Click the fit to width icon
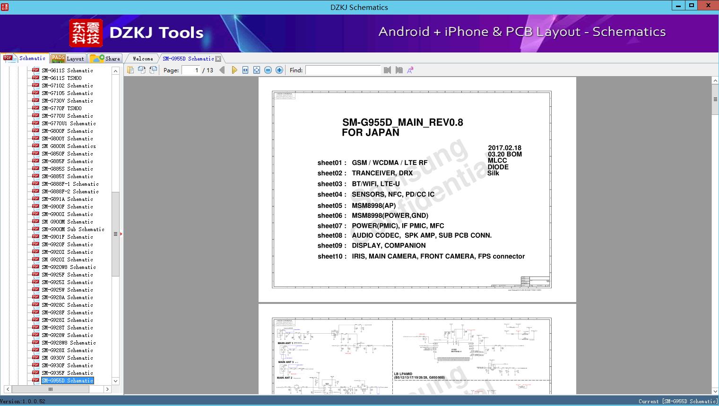This screenshot has height=406, width=719. pos(245,69)
